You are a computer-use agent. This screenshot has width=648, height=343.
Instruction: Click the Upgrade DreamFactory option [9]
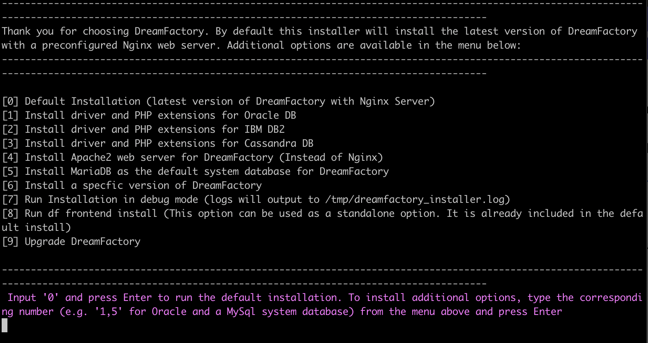(x=71, y=242)
